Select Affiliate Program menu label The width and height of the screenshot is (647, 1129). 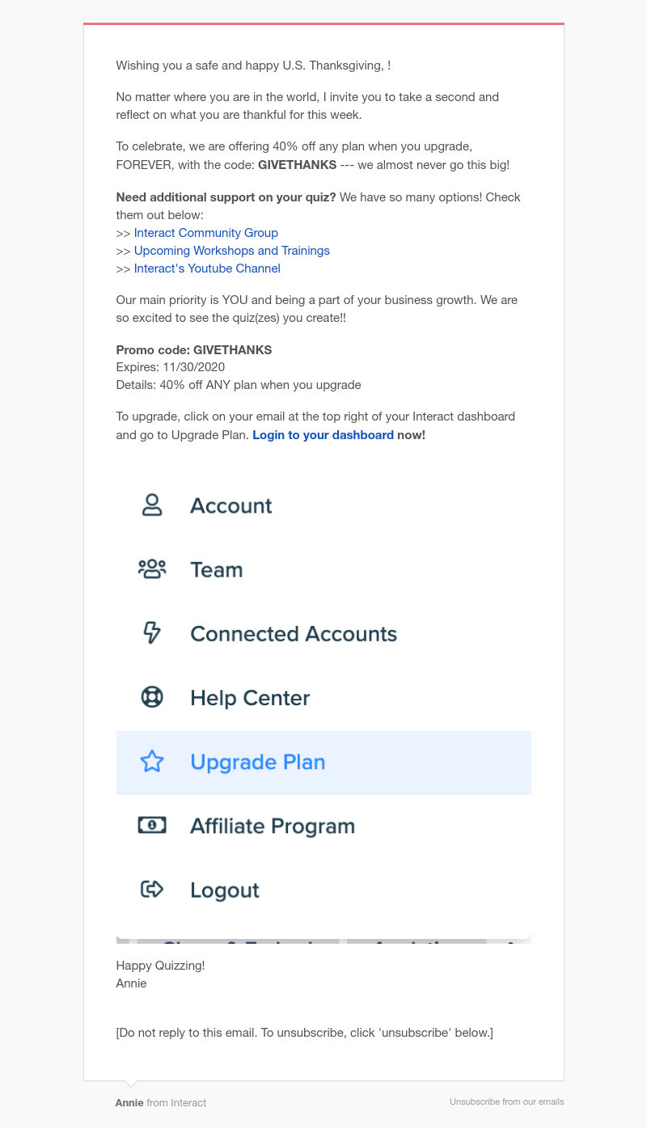coord(273,826)
